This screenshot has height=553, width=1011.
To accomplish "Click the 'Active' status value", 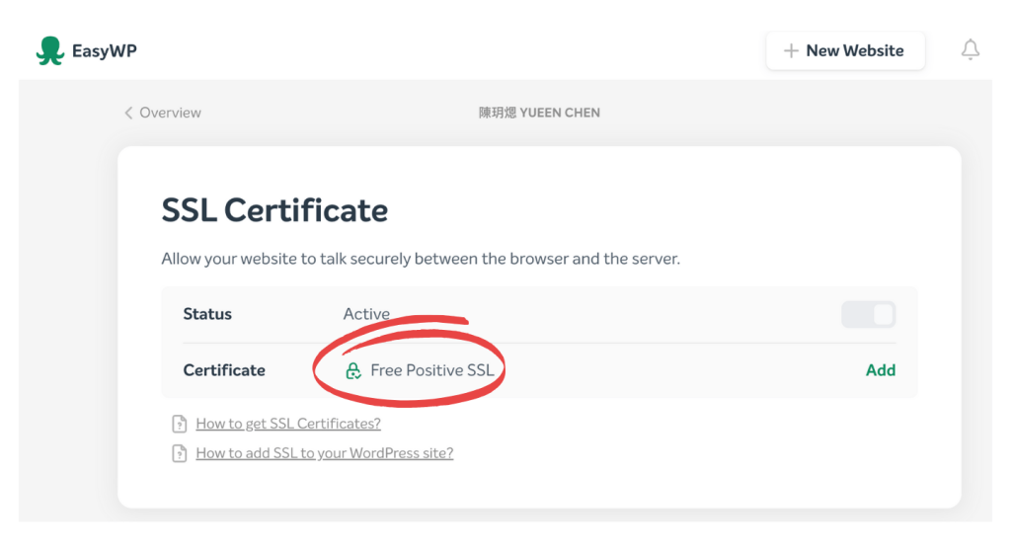I will click(x=366, y=314).
